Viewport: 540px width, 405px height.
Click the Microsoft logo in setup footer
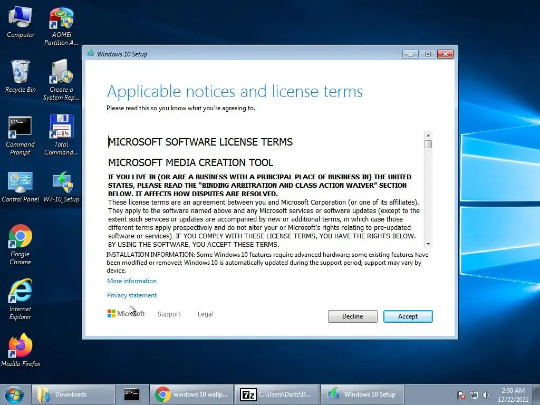126,313
